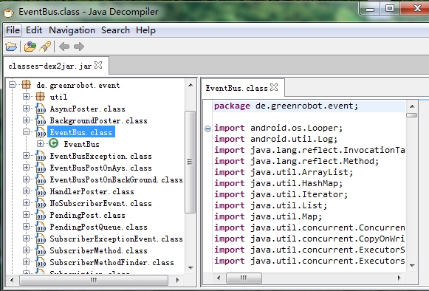Click the tree panel horizontal scrollbar thumb
This screenshot has height=291, width=429.
point(94,280)
